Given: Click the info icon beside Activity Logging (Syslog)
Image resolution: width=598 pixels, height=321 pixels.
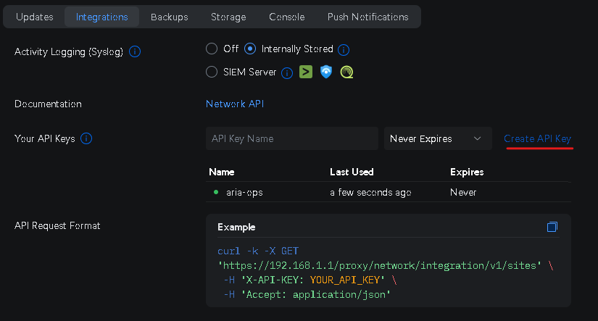Looking at the screenshot, I should [135, 52].
